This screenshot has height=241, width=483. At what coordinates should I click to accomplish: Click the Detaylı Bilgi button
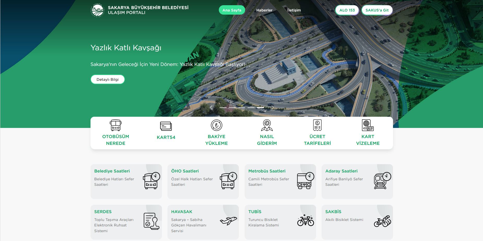(x=107, y=79)
